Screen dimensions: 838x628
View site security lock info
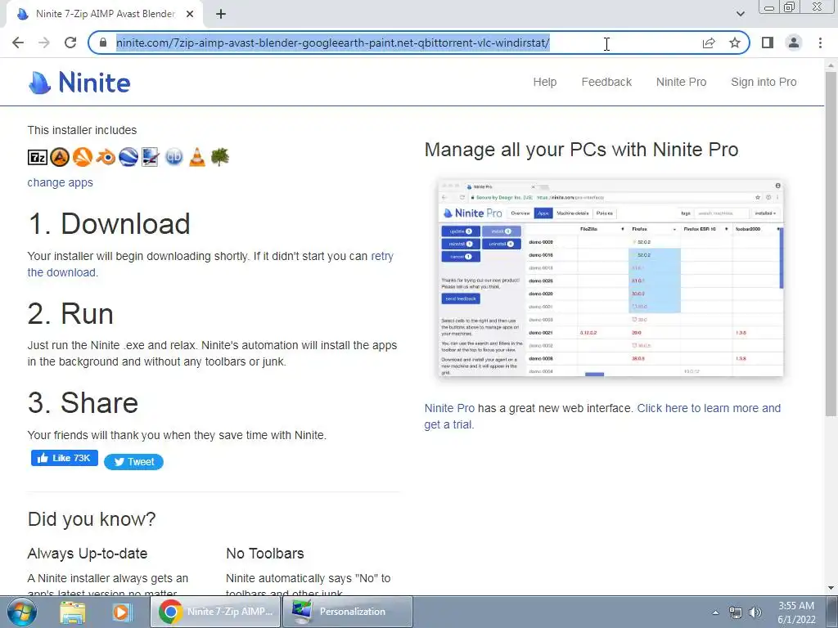pyautogui.click(x=103, y=43)
